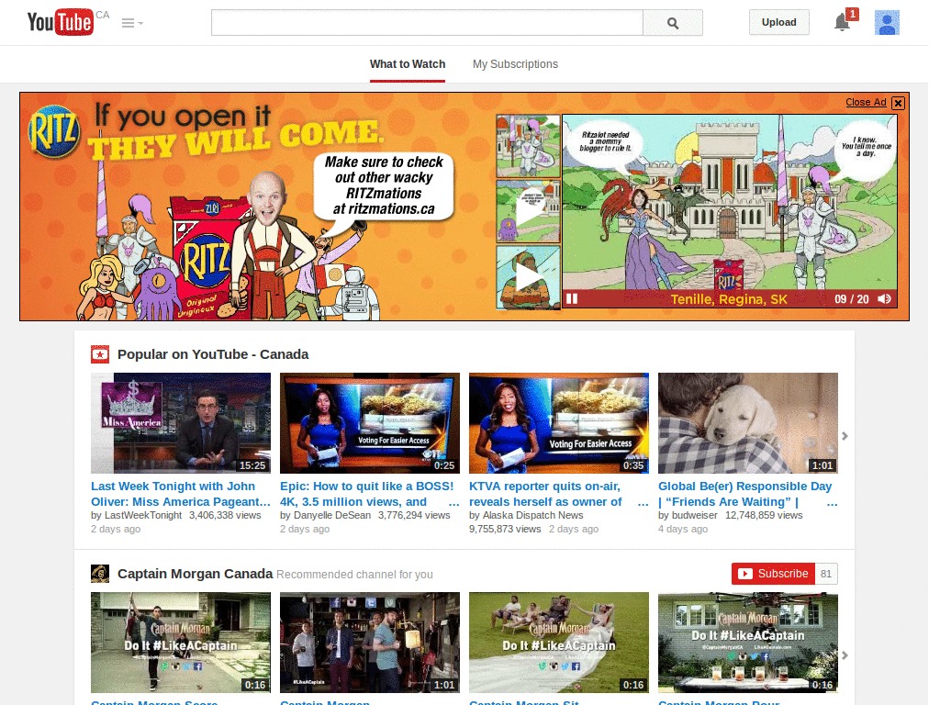Click the magnifying glass search button
Viewport: 940px width, 705px height.
point(673,23)
